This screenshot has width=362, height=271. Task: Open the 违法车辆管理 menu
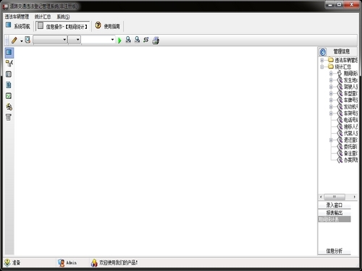17,17
